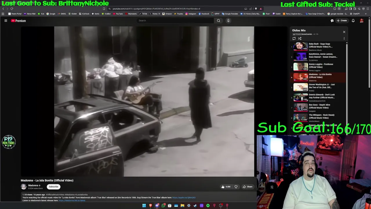Viewport: 371px width, 209px height.
Task: Play Eurythmics - Sweet Dreams from playlist
Action: [318, 57]
